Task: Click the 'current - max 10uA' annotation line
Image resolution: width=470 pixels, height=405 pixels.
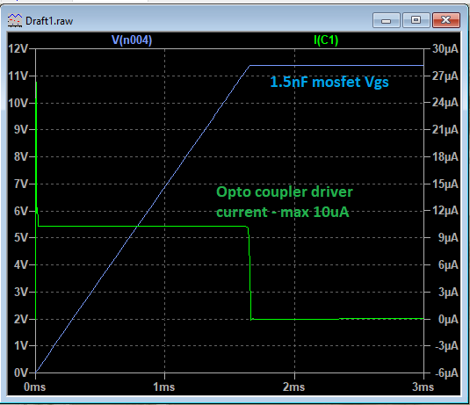Action: [283, 213]
